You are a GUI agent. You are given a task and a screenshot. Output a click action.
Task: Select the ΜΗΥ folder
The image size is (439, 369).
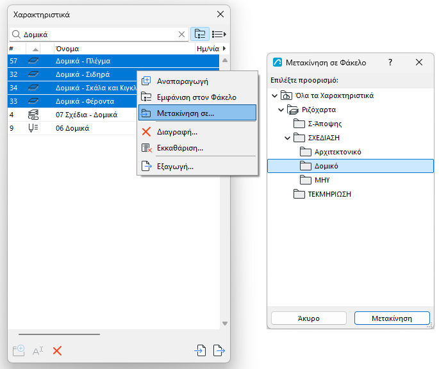point(322,180)
